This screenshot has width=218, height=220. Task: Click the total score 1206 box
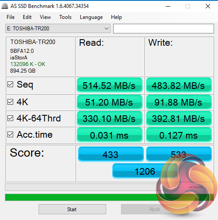145,171
